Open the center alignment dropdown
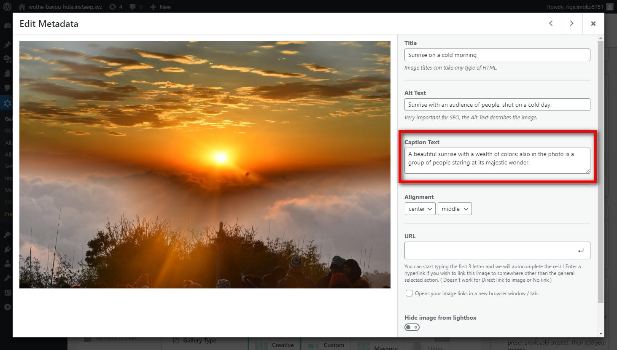617x350 pixels. [x=420, y=208]
